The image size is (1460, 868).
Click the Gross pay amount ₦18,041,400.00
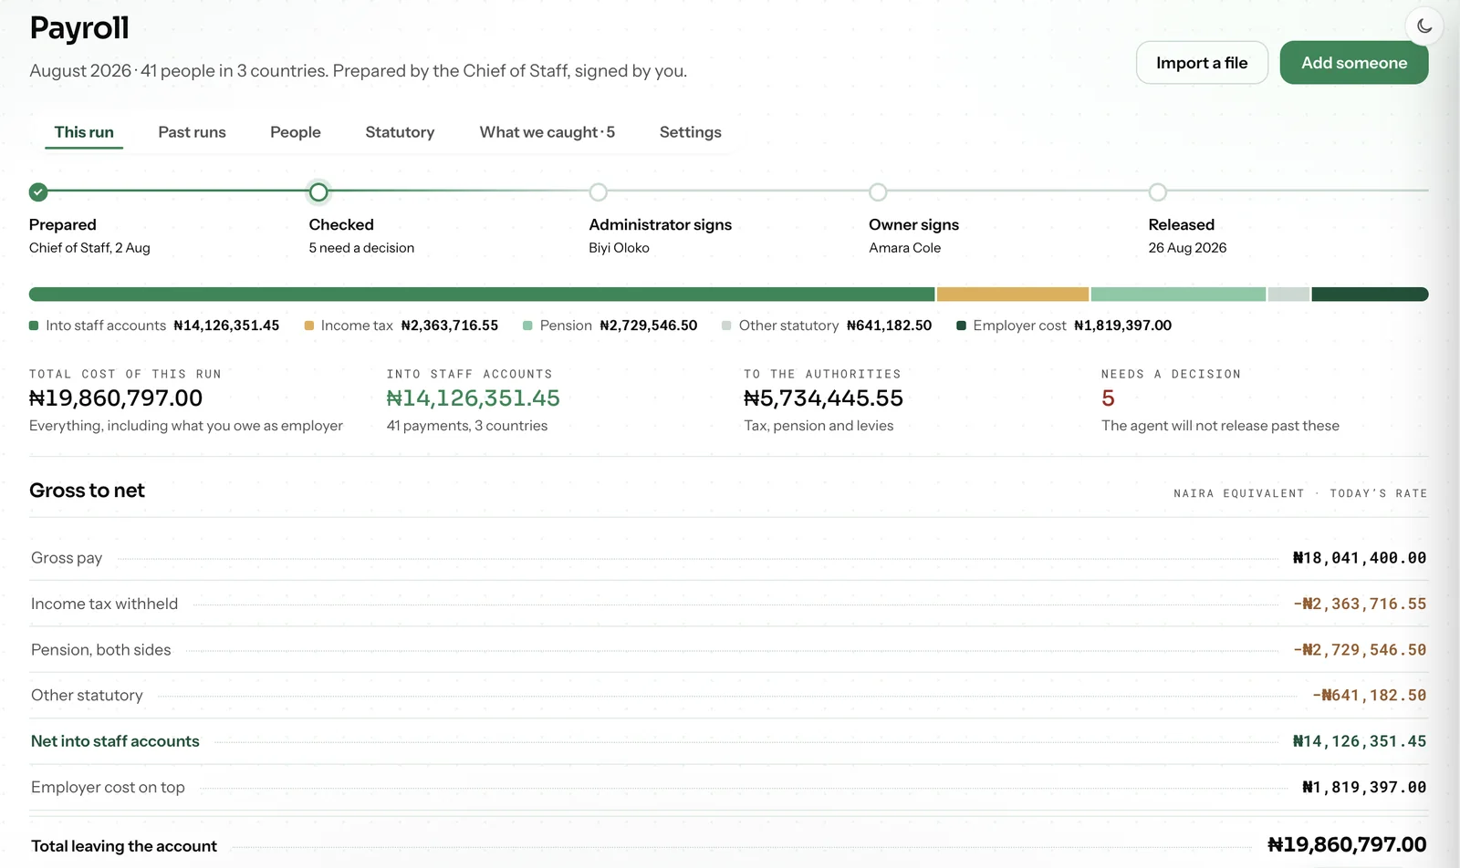pos(1360,558)
